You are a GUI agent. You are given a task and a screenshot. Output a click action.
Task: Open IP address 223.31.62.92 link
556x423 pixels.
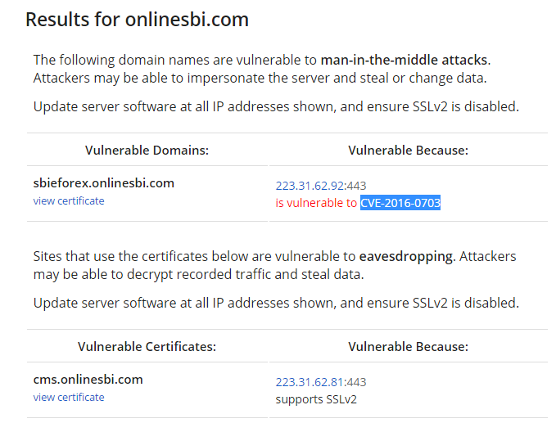click(x=310, y=186)
